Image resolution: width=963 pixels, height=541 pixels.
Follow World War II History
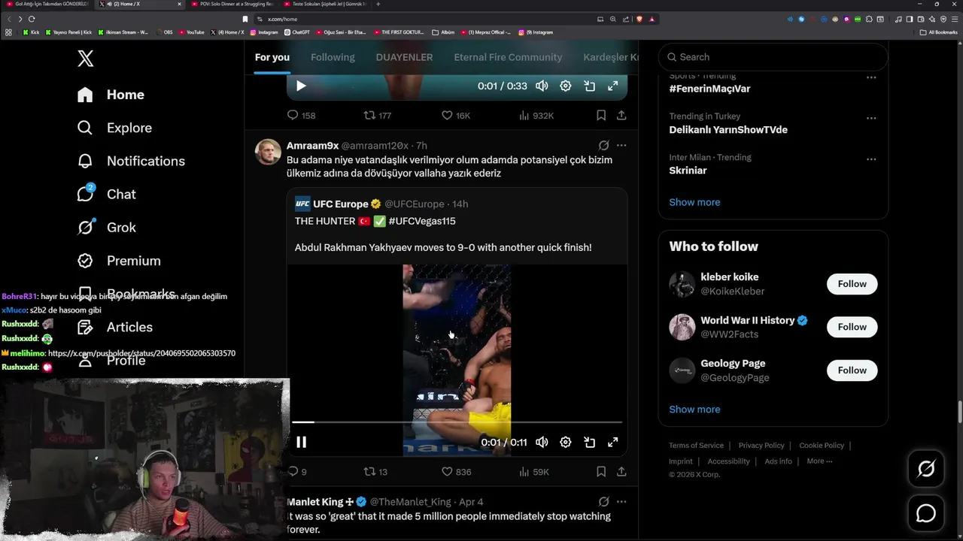click(852, 327)
